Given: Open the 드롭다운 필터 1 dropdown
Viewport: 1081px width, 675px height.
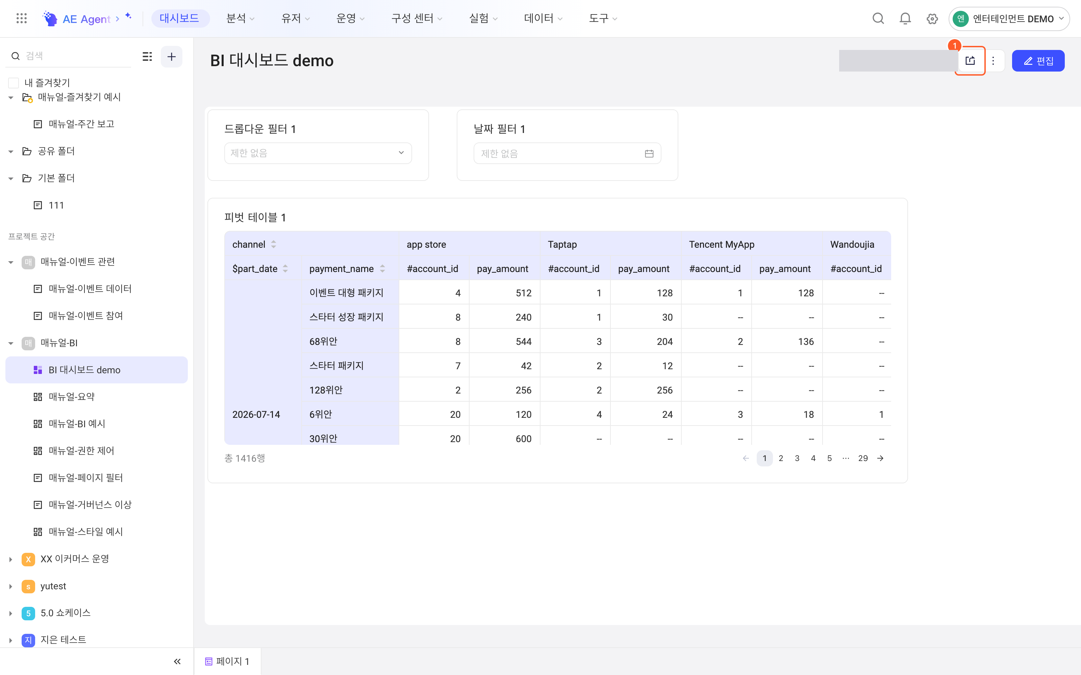Looking at the screenshot, I should click(318, 153).
